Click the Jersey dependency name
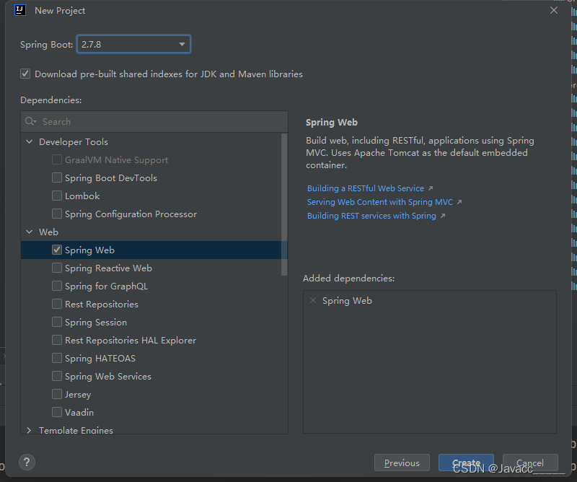The image size is (577, 482). coord(78,395)
